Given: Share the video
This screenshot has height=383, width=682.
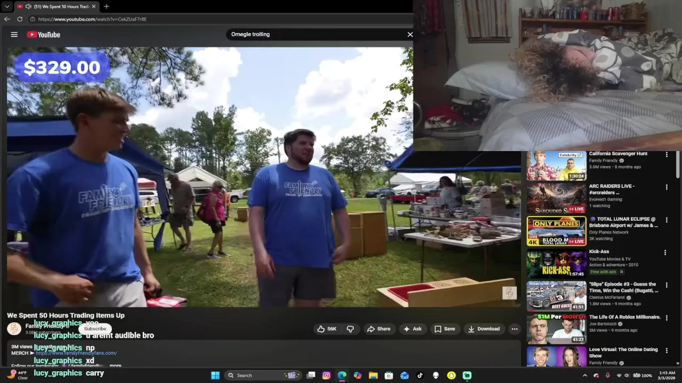Looking at the screenshot, I should pos(378,329).
